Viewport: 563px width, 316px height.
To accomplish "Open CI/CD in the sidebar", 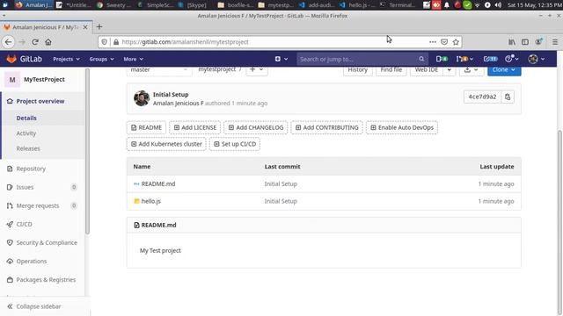I will [24, 225].
